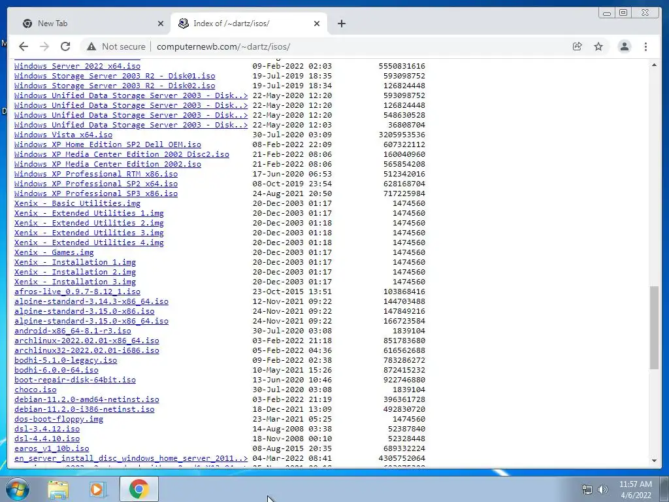669x502 pixels.
Task: Download archlinux32-2022.02.01-i686.iso
Action: click(87, 351)
